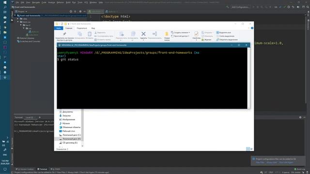
Task: Select Загрузки in Explorer navigation pane
Action: [65, 116]
